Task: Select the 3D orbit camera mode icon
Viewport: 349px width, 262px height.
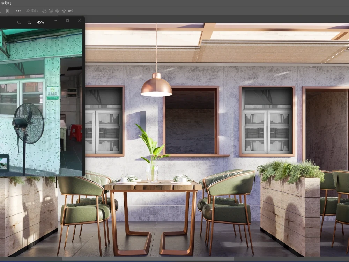Action: pos(44,11)
